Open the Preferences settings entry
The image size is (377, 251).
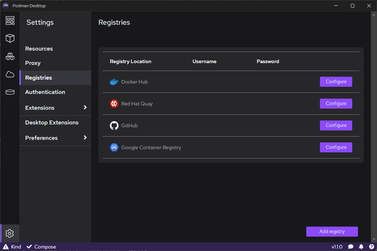[x=41, y=138]
